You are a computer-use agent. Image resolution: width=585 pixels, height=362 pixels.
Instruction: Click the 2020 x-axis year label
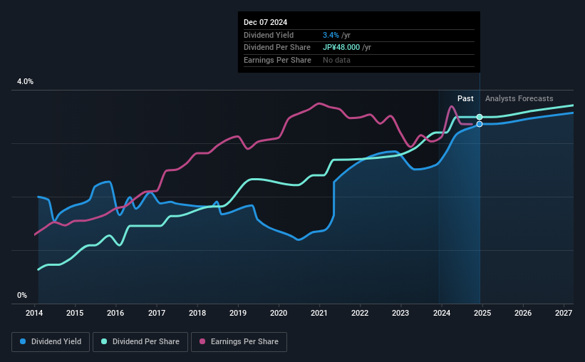(279, 313)
